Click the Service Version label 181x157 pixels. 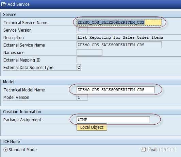click(x=17, y=30)
